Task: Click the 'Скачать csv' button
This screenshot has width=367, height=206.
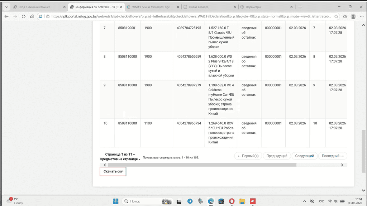Action: click(x=113, y=171)
